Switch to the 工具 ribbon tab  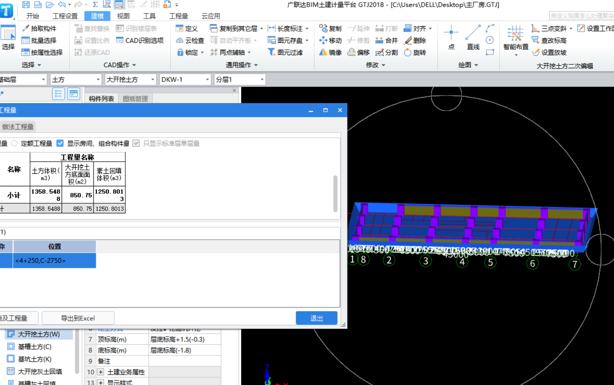pyautogui.click(x=149, y=16)
